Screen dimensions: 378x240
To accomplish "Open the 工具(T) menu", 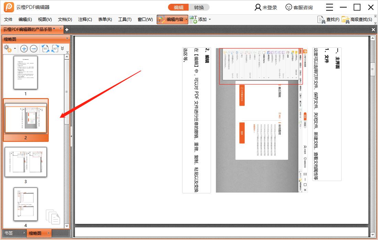I will [125, 20].
